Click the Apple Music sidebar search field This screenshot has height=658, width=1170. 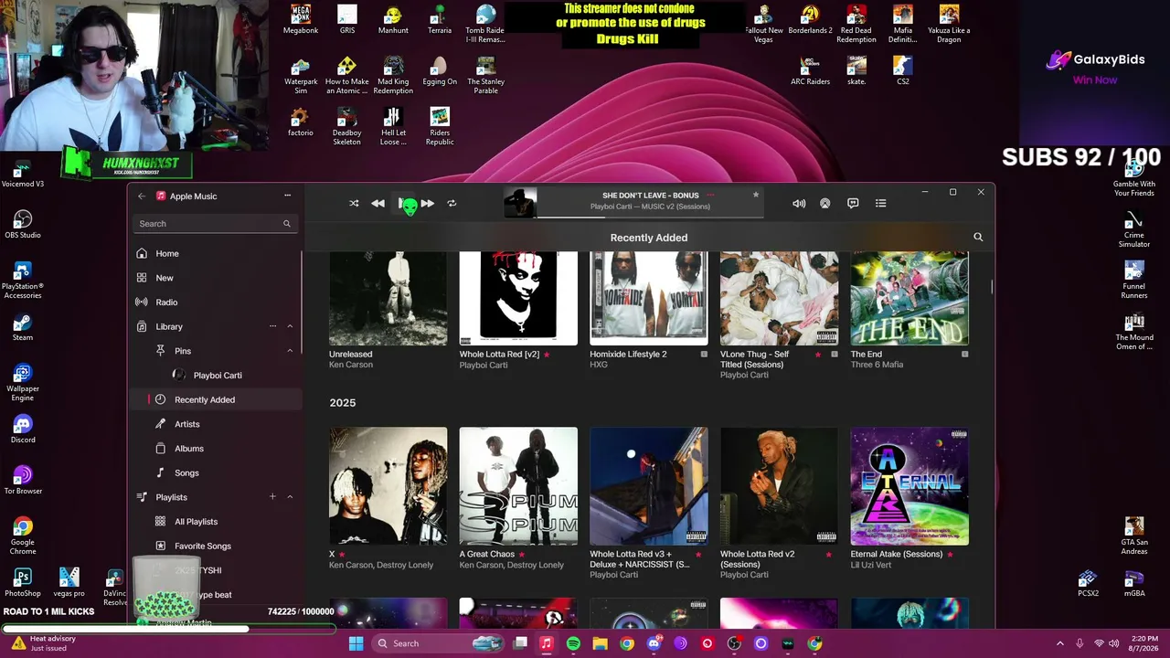coord(215,224)
